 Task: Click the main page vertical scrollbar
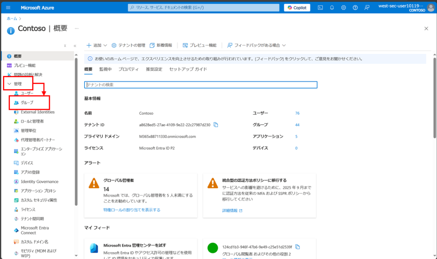point(435,98)
